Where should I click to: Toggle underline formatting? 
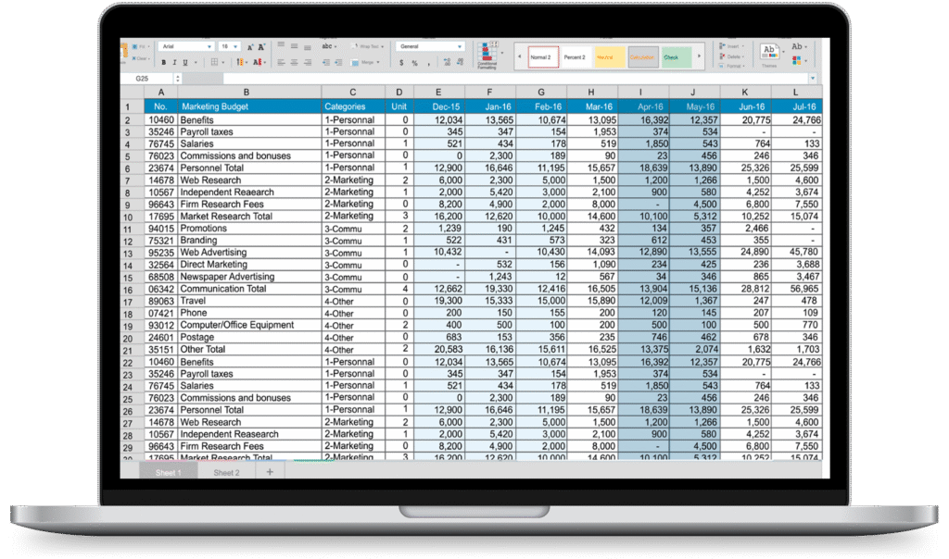tap(184, 63)
